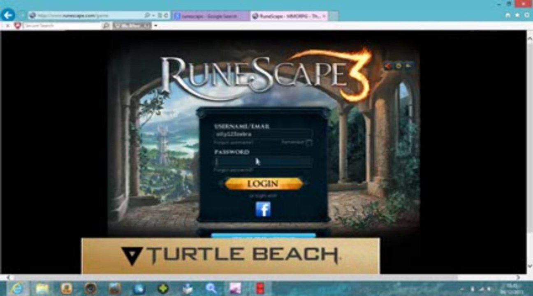Open the blue globe taskbar icon
Screen dimensions: 533x296
pyautogui.click(x=139, y=289)
